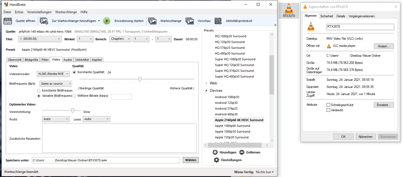Click the presets list vertical scrollbar
This screenshot has height=177, width=403.
click(272, 75)
